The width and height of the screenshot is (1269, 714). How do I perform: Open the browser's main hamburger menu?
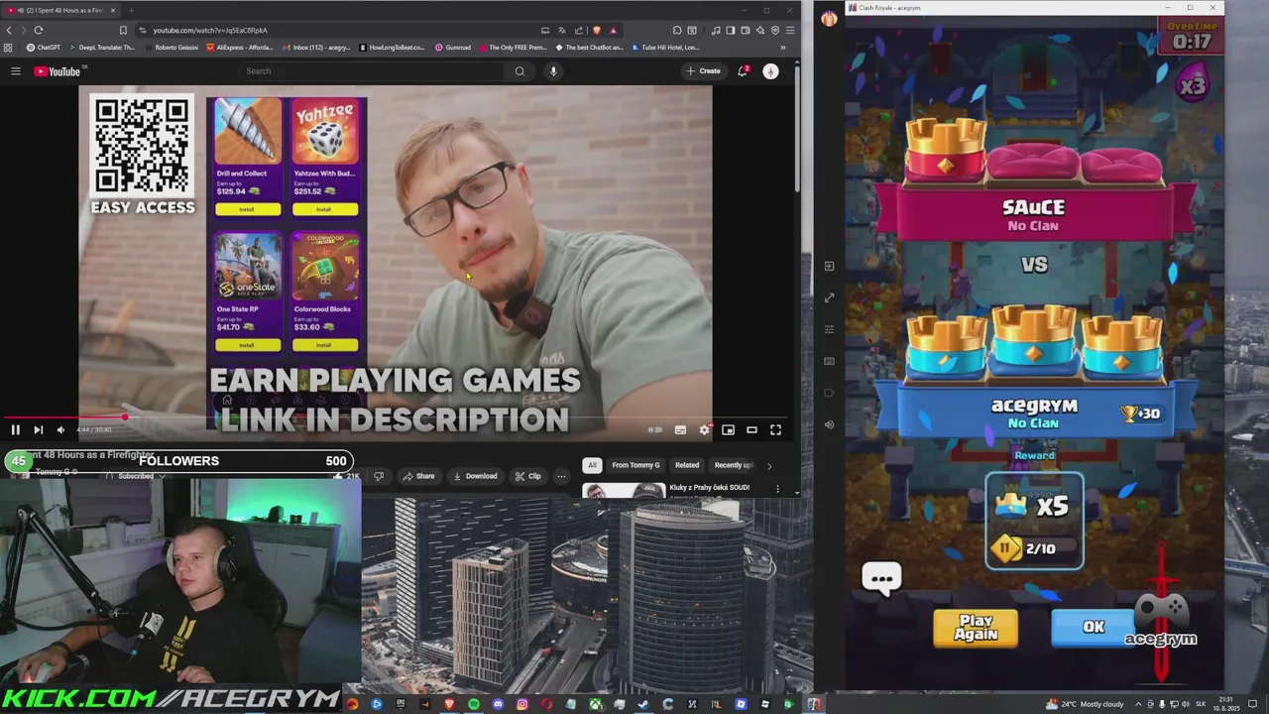click(790, 30)
